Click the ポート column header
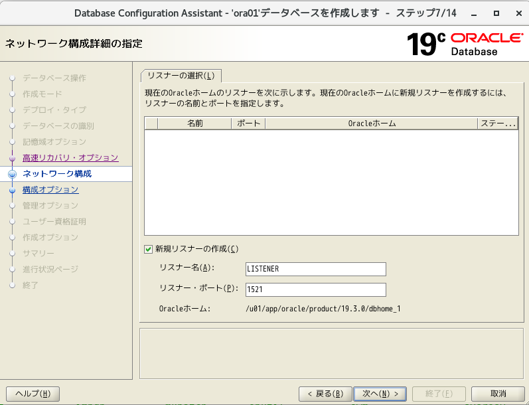Image resolution: width=529 pixels, height=405 pixels. pyautogui.click(x=248, y=123)
